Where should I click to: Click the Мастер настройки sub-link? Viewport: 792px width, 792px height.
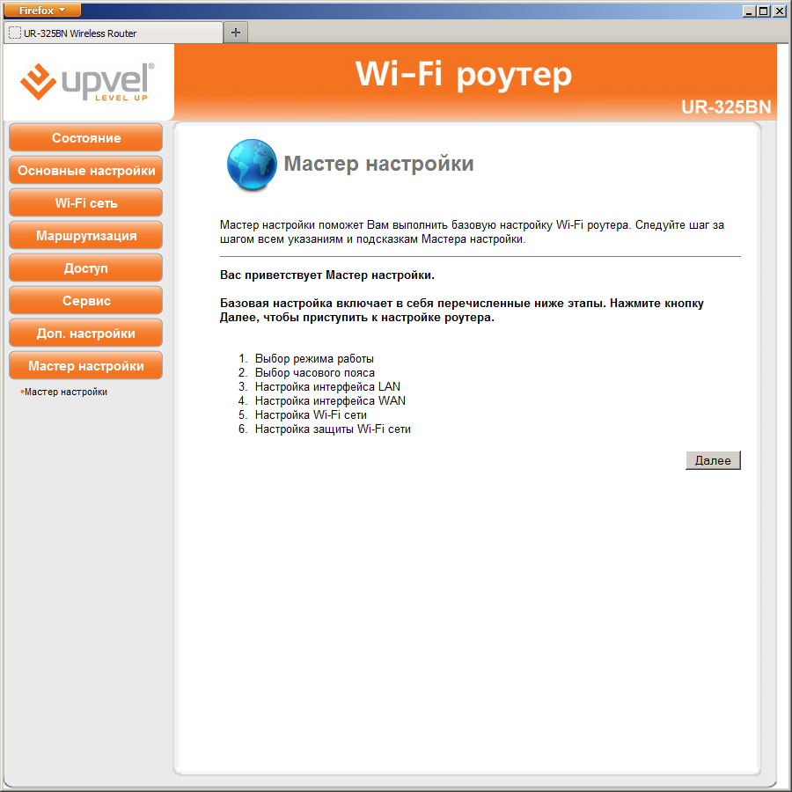66,392
